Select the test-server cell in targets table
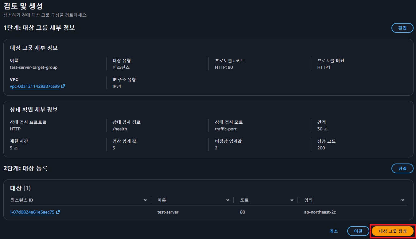Image resolution: width=416 pixels, height=239 pixels. point(168,212)
